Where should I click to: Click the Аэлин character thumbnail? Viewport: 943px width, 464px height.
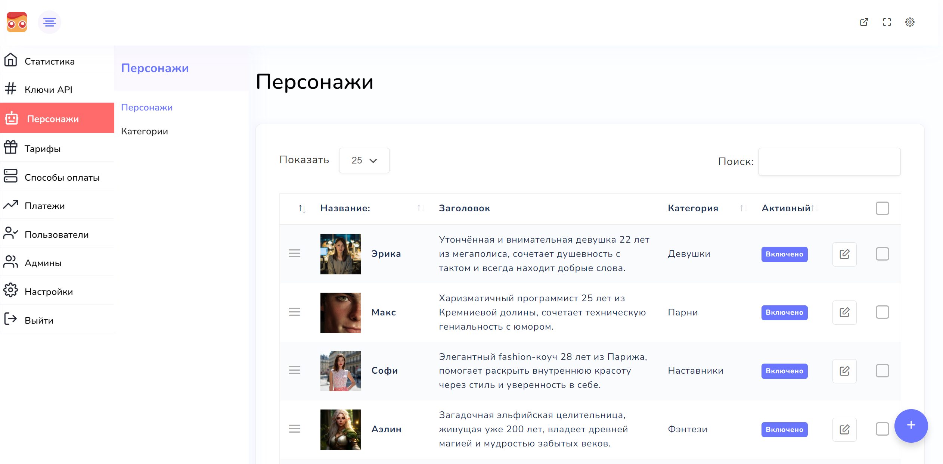[x=340, y=429]
